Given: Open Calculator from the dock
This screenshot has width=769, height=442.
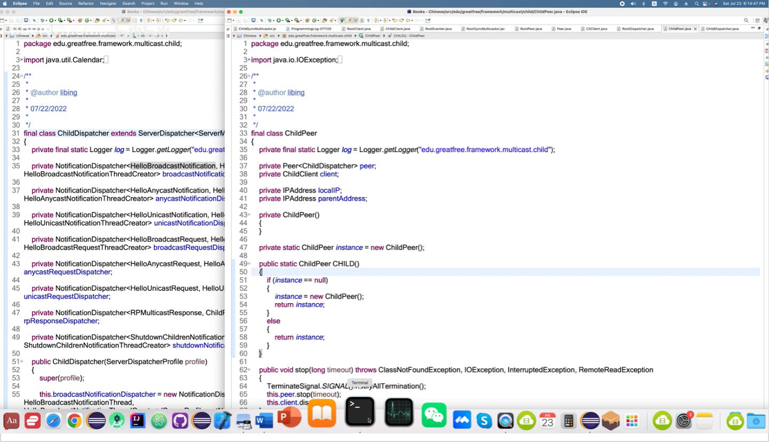Looking at the screenshot, I should point(569,421).
